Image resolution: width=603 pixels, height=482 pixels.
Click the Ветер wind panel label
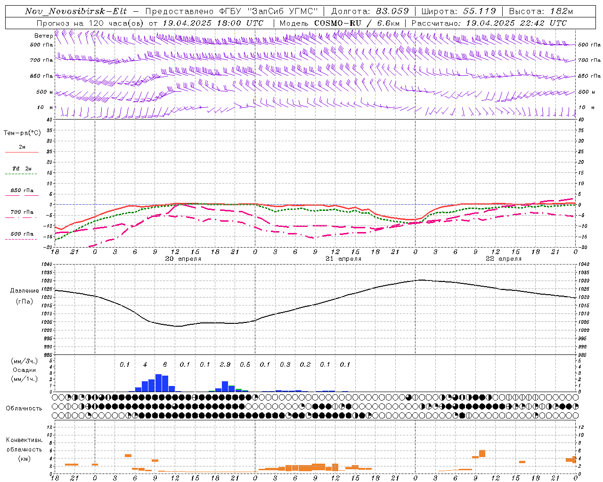tap(43, 36)
